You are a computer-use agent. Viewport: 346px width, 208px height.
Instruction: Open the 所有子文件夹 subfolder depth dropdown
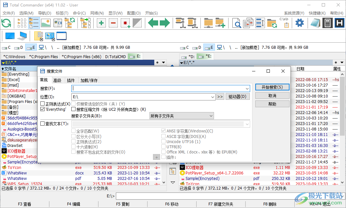point(211,116)
